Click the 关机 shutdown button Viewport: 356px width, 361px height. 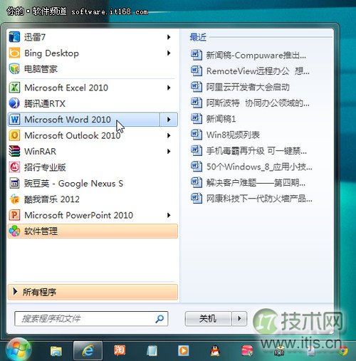tap(208, 318)
